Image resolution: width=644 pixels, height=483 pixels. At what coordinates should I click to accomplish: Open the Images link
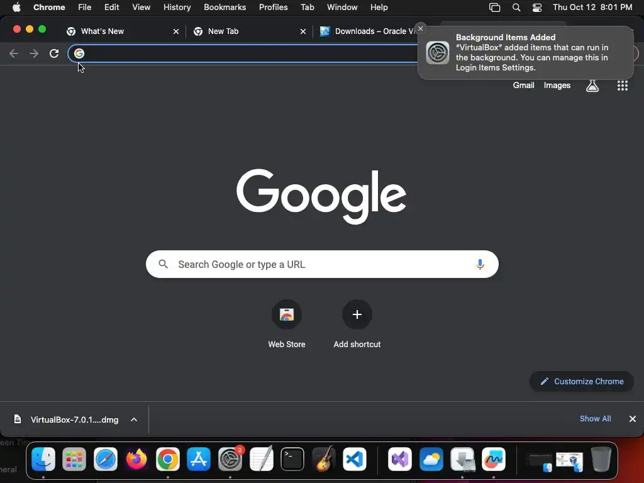click(557, 86)
